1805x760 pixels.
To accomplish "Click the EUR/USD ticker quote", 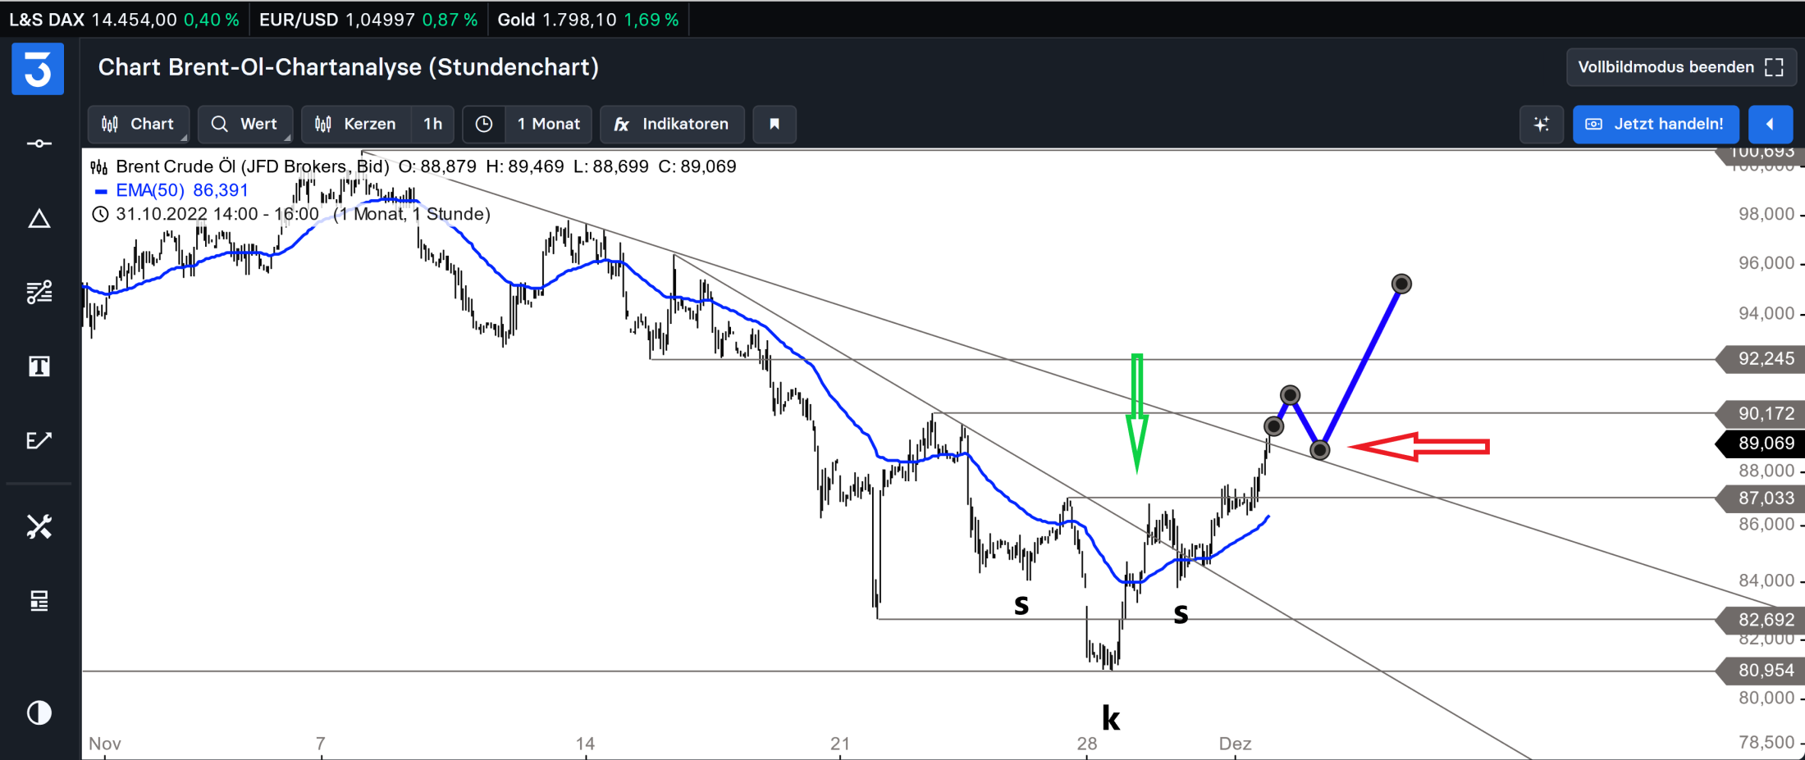I will [x=368, y=20].
